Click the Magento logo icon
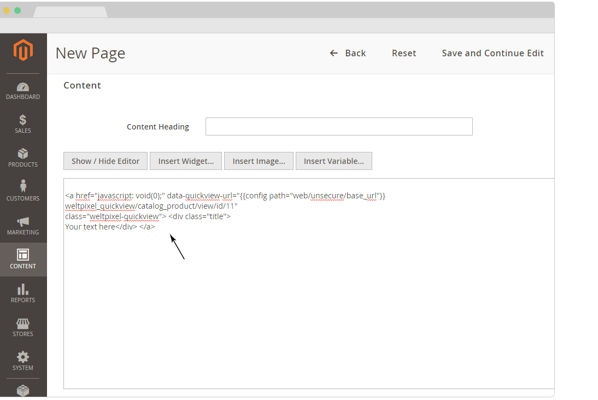598x400 pixels. point(23,50)
